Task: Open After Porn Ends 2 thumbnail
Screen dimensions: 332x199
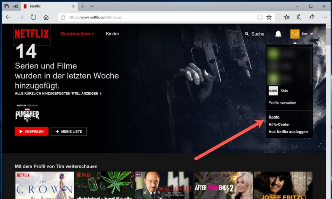Action: click(x=224, y=185)
